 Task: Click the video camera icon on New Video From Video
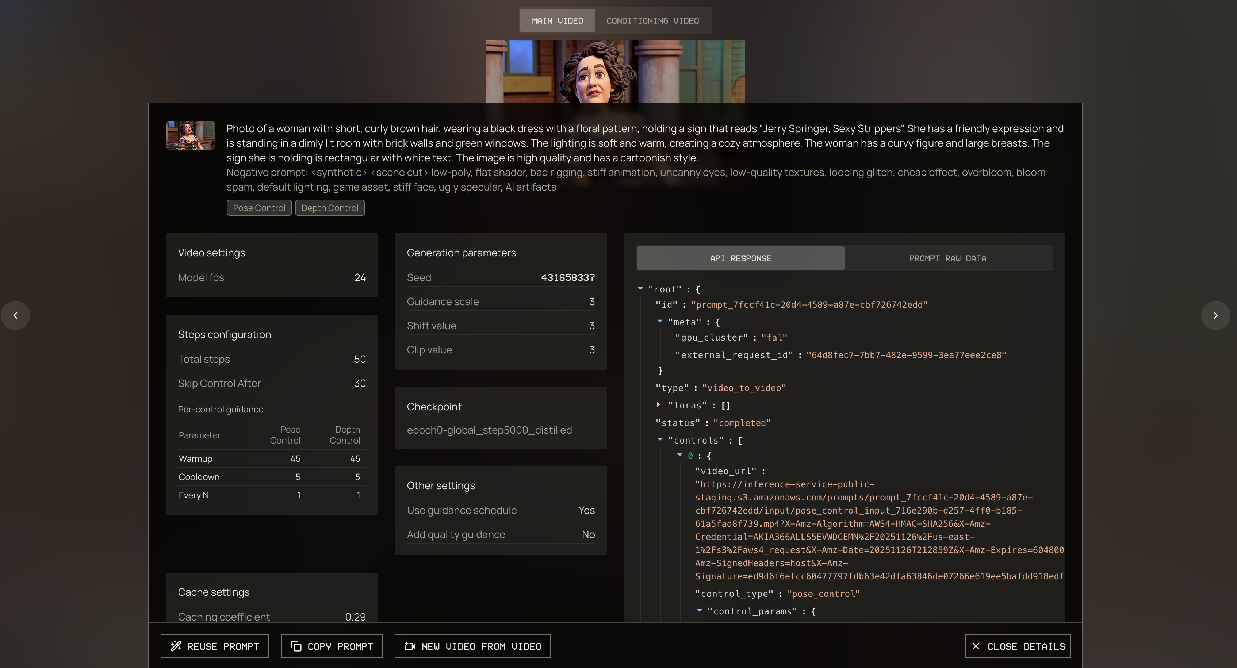[x=410, y=646]
